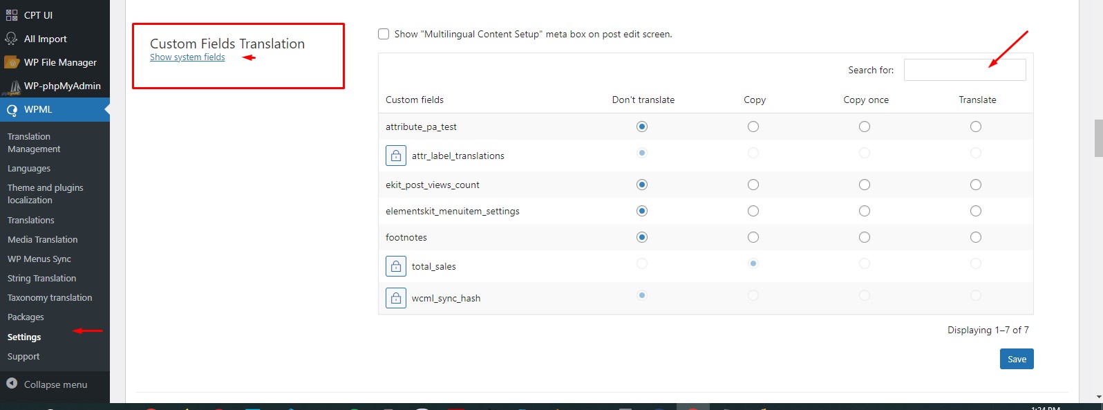Select Translate for footnotes
This screenshot has height=410, width=1103.
click(976, 237)
